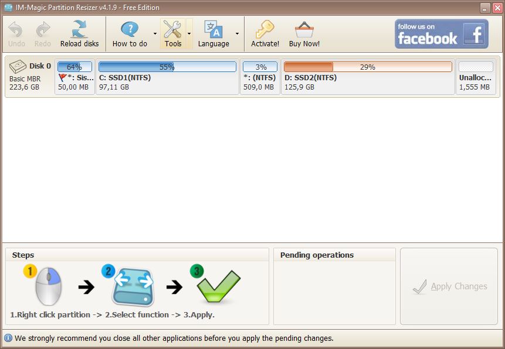Open the Tools wrench icon
This screenshot has height=349, width=505.
(x=172, y=29)
